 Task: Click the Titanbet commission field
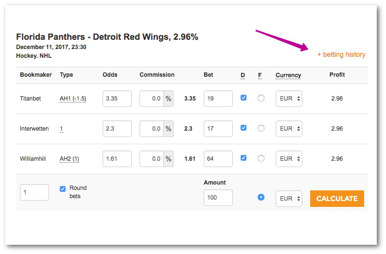click(152, 99)
